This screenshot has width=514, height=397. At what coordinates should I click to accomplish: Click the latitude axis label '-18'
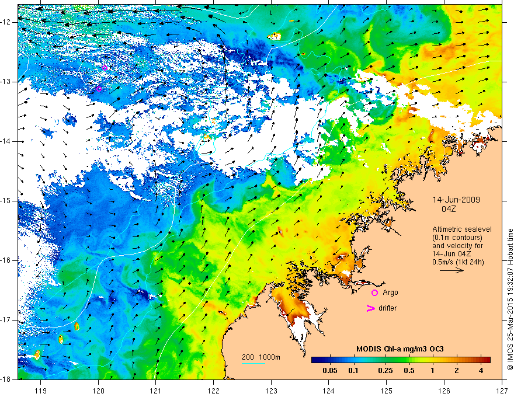(x=6, y=379)
